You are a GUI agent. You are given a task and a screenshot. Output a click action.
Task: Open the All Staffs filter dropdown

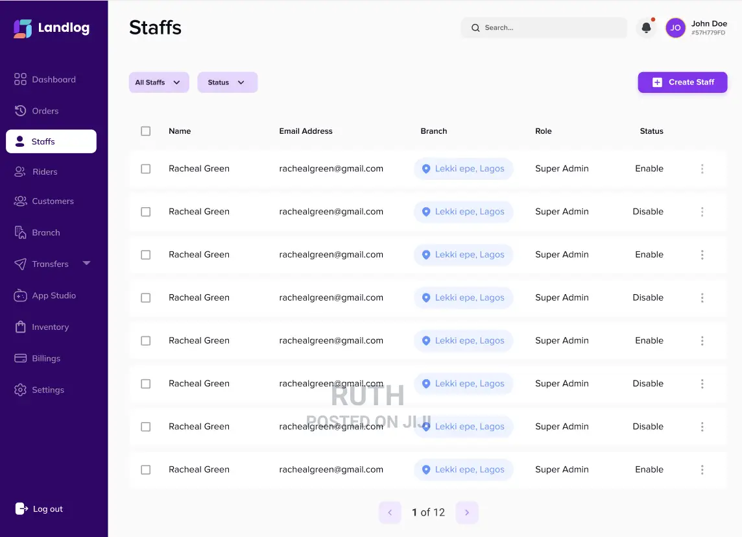159,82
